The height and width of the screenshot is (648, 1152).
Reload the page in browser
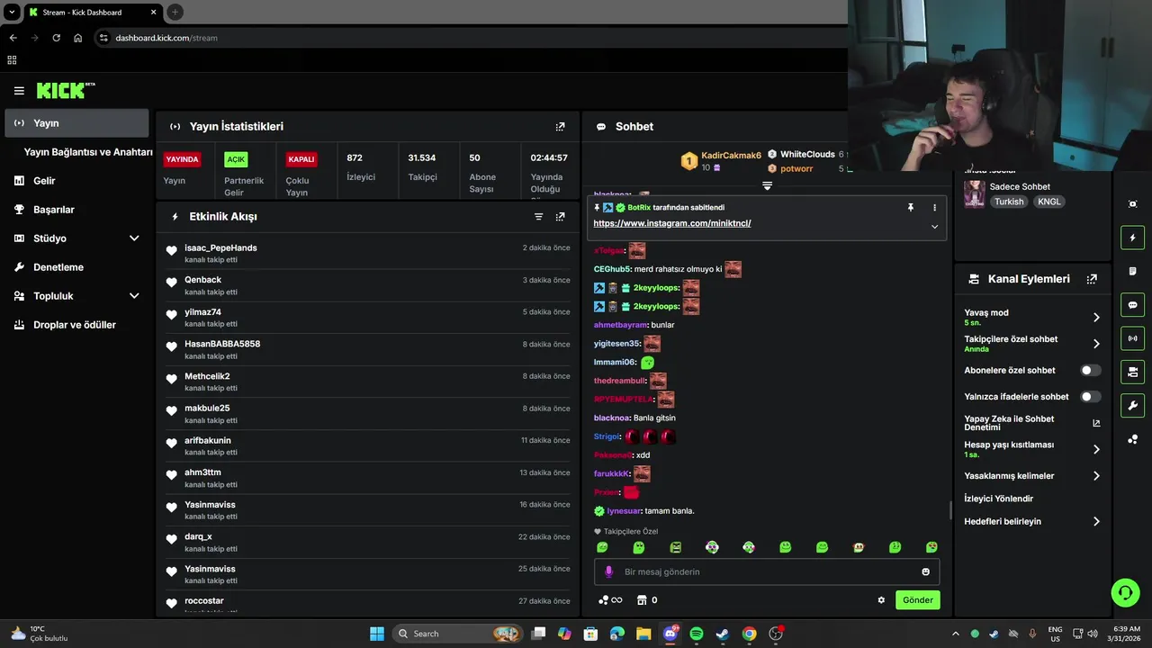(x=56, y=38)
